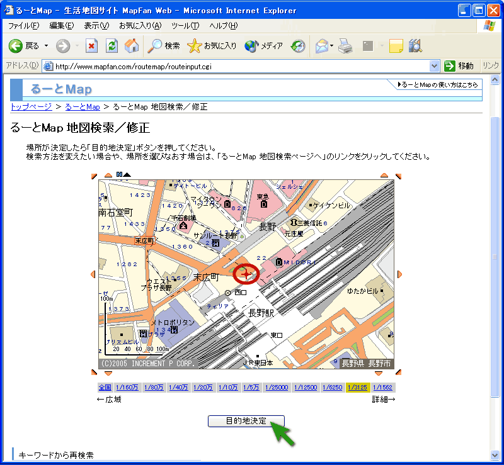The width and height of the screenshot is (504, 465).
Task: Open the お気に入り(A) menu
Action: point(140,26)
